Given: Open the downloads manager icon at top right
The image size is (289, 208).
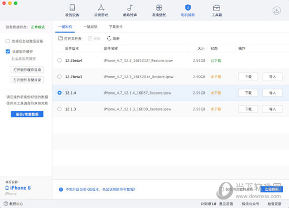Looking at the screenshot, I should (276, 11).
